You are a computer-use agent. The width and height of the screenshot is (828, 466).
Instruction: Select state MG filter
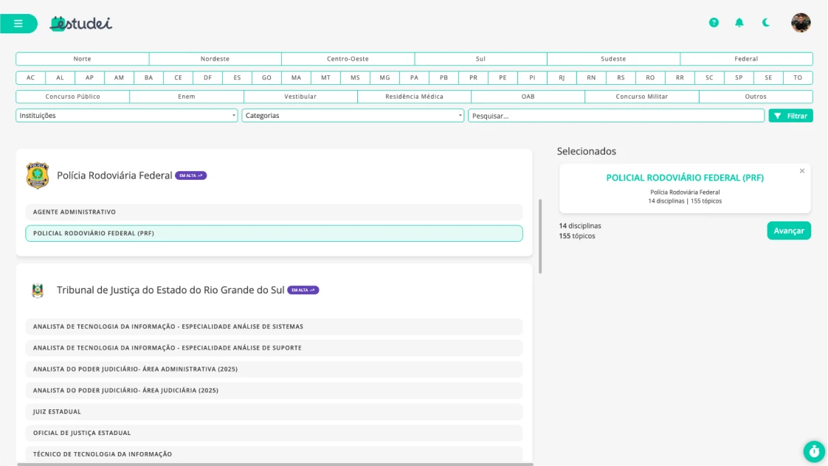click(x=385, y=77)
